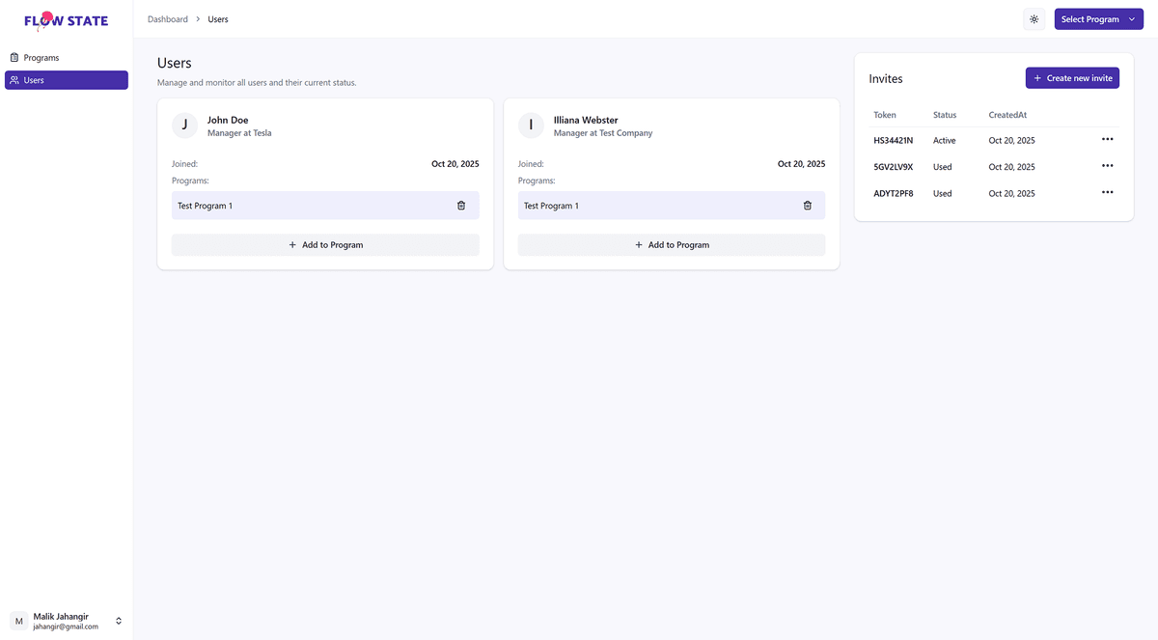Click the Dashboard breadcrumb link
Image resolution: width=1158 pixels, height=640 pixels.
(x=168, y=19)
